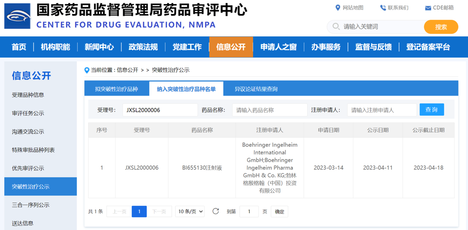Open the 申请人之窗 navigation menu
Image resolution: width=468 pixels, height=230 pixels.
(278, 47)
